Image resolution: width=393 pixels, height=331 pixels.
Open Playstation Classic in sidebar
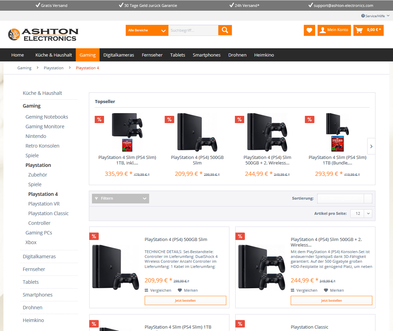pyautogui.click(x=48, y=213)
